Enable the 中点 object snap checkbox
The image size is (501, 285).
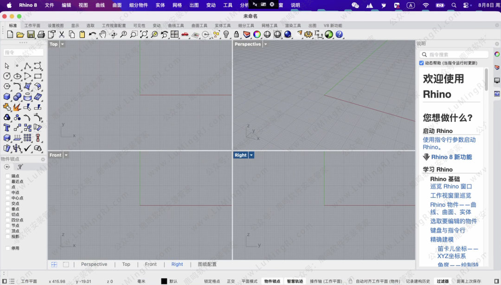coord(8,193)
